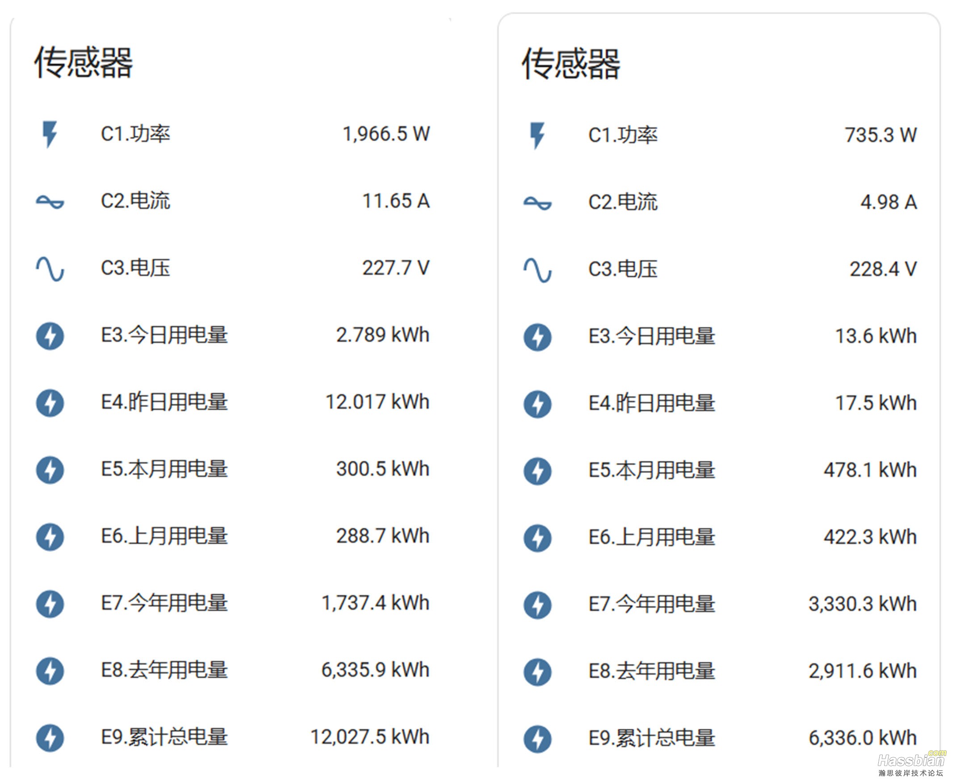Viewport: 956px width, 781px height.
Task: Click E8.去年用电量 label in left card
Action: 164,670
